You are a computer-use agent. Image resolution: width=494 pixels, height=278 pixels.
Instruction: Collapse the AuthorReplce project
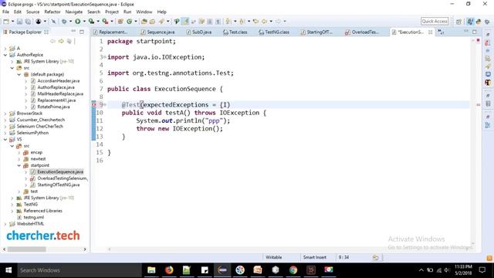5,55
